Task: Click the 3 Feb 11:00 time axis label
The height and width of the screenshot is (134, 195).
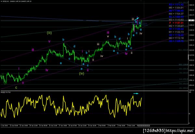Action: coord(131,126)
